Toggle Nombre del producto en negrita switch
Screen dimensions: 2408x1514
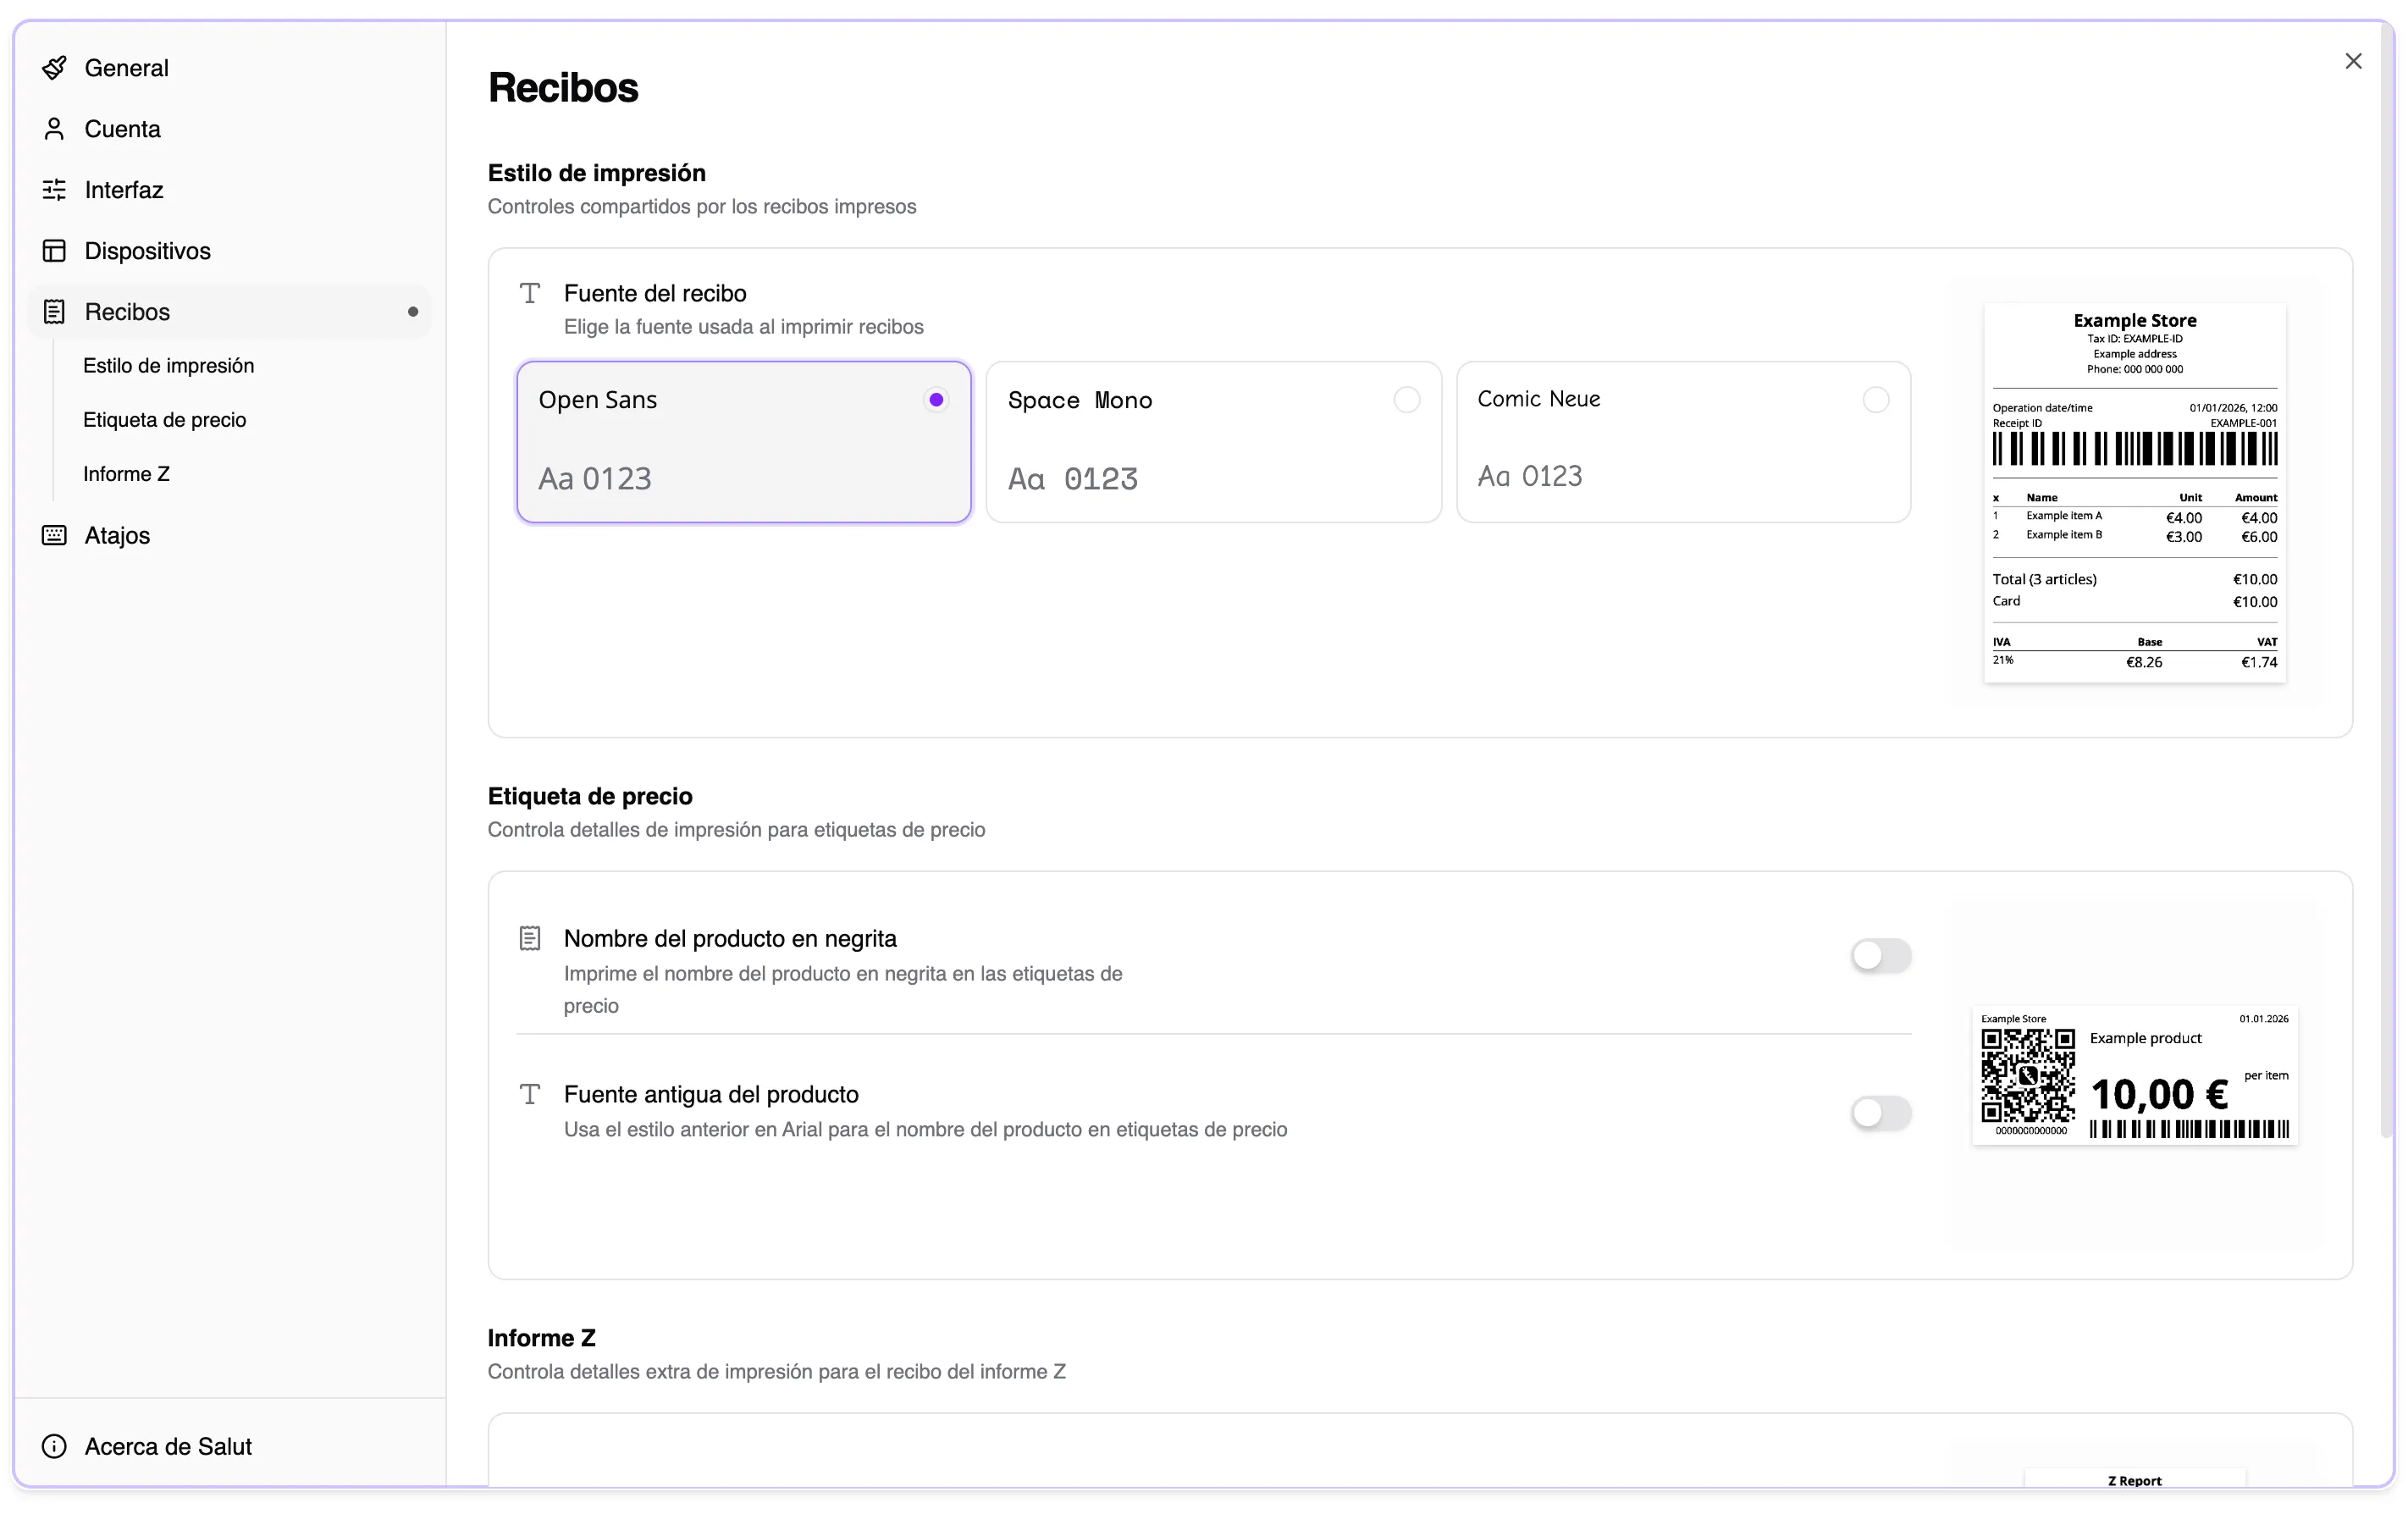pyautogui.click(x=1881, y=955)
